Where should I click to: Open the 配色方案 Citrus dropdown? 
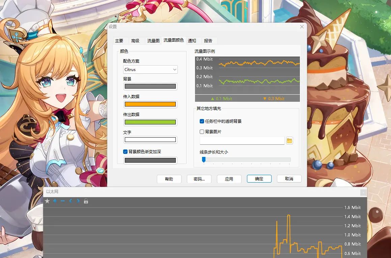tap(150, 70)
